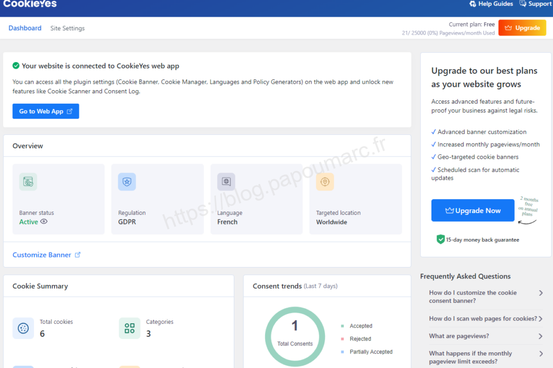The width and height of the screenshot is (553, 368).
Task: Open Help Guides in the header
Action: (x=491, y=4)
